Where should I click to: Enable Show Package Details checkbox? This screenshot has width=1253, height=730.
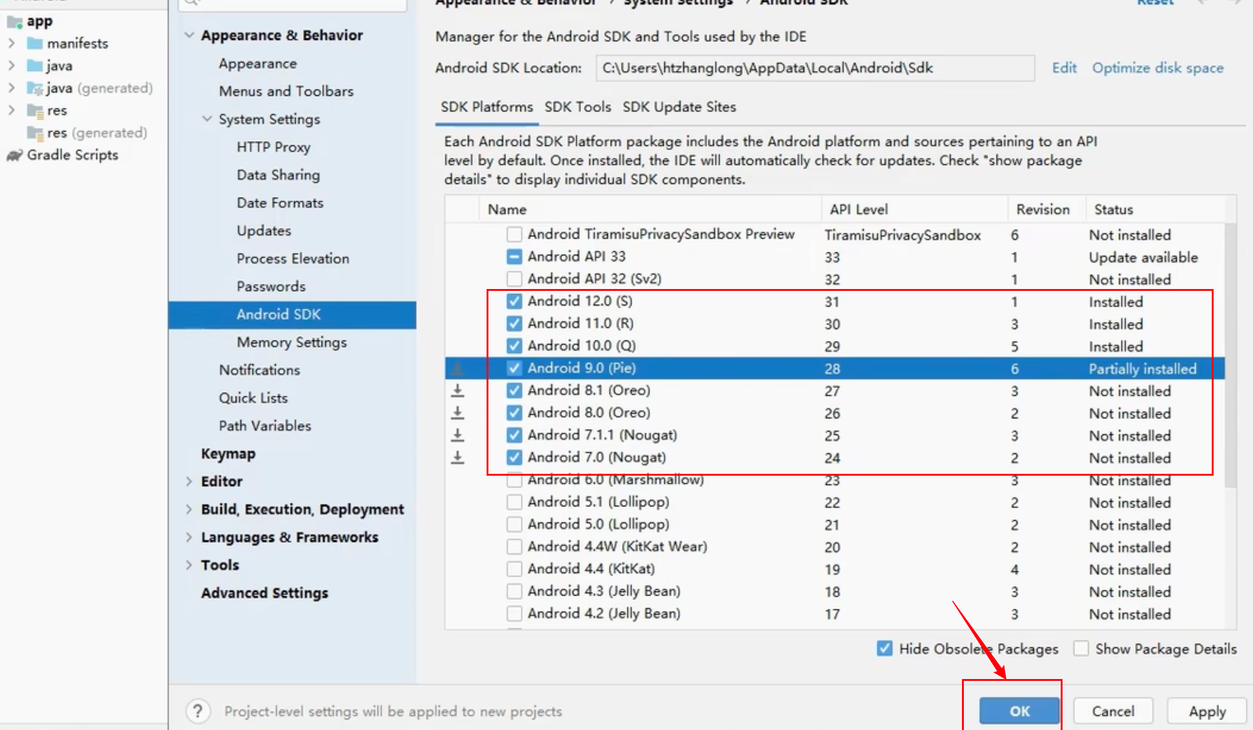click(x=1081, y=648)
